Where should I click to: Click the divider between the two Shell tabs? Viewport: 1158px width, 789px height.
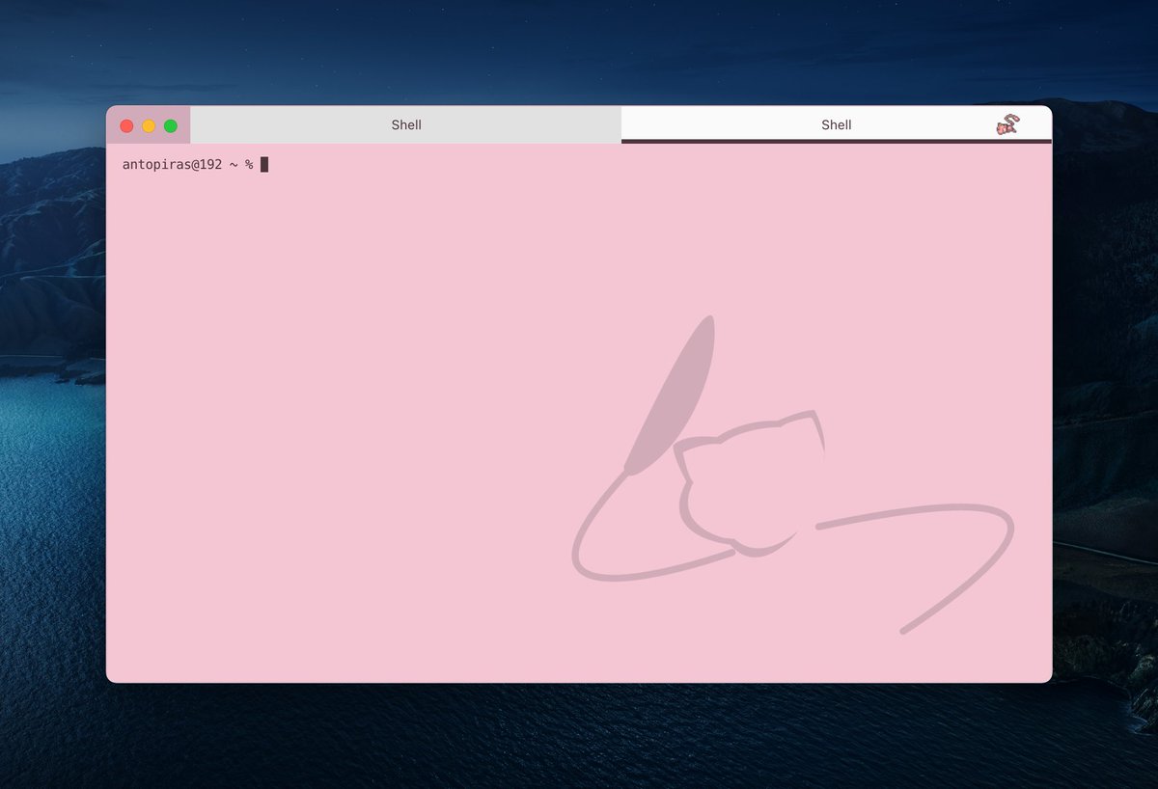point(621,123)
